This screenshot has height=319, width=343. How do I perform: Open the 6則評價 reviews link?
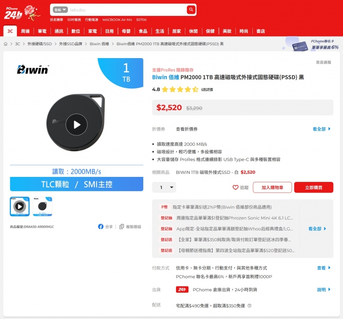207,89
